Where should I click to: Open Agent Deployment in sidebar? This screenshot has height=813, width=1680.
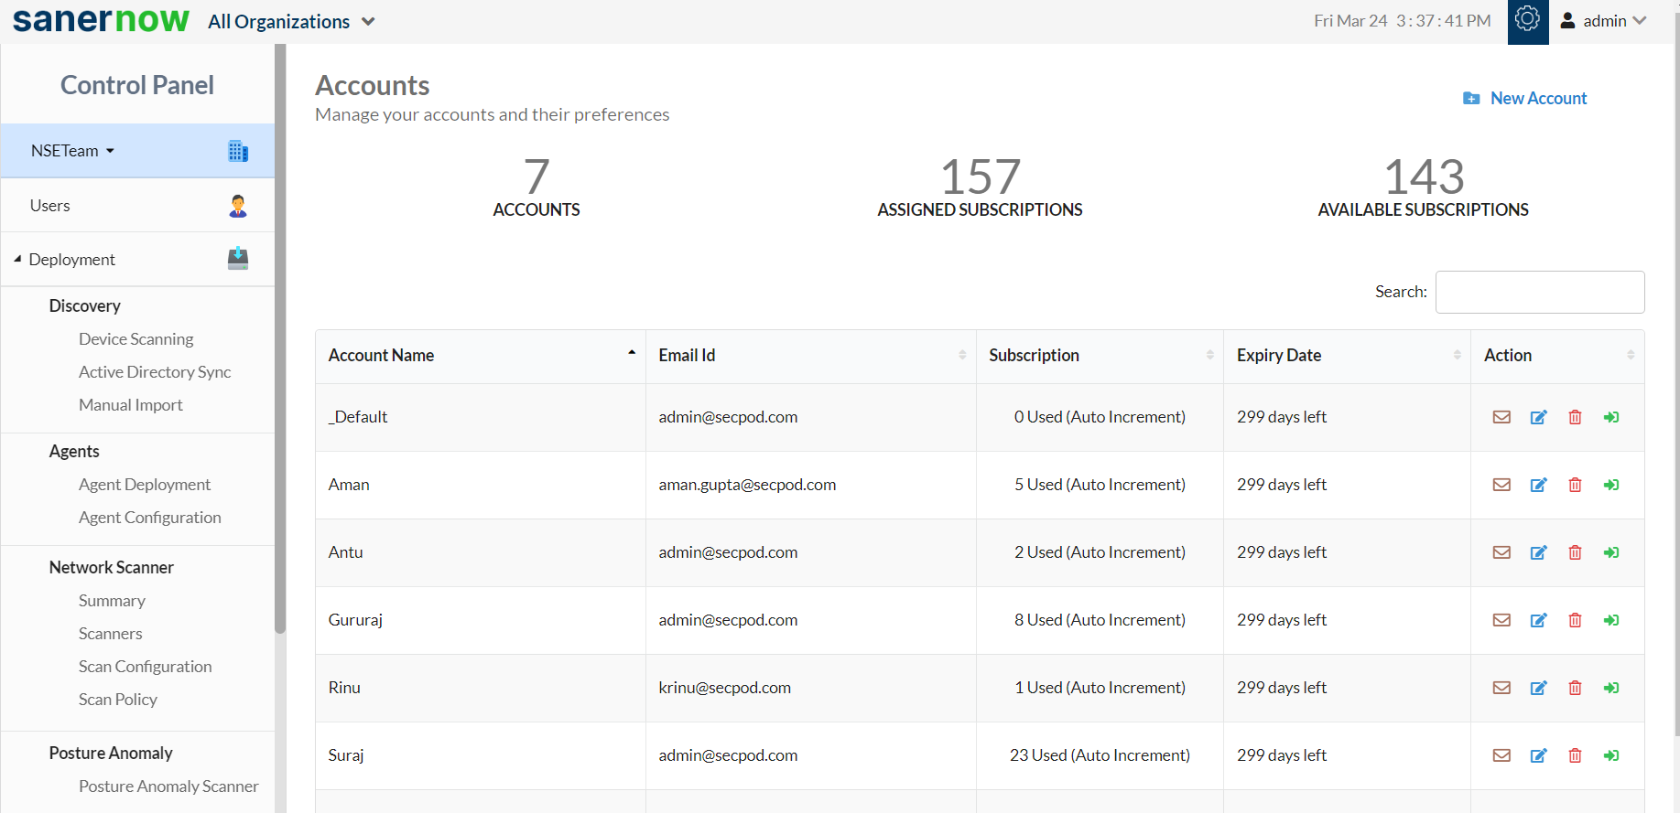[x=144, y=485]
